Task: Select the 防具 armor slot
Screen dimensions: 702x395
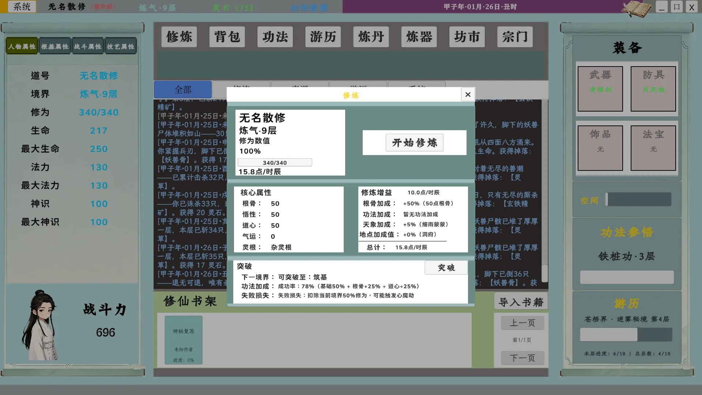Action: point(653,89)
